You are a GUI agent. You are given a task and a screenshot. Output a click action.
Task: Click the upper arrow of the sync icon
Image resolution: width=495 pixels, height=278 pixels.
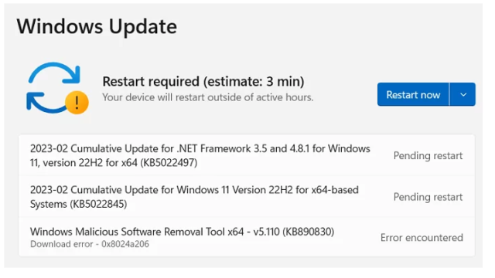pyautogui.click(x=54, y=73)
